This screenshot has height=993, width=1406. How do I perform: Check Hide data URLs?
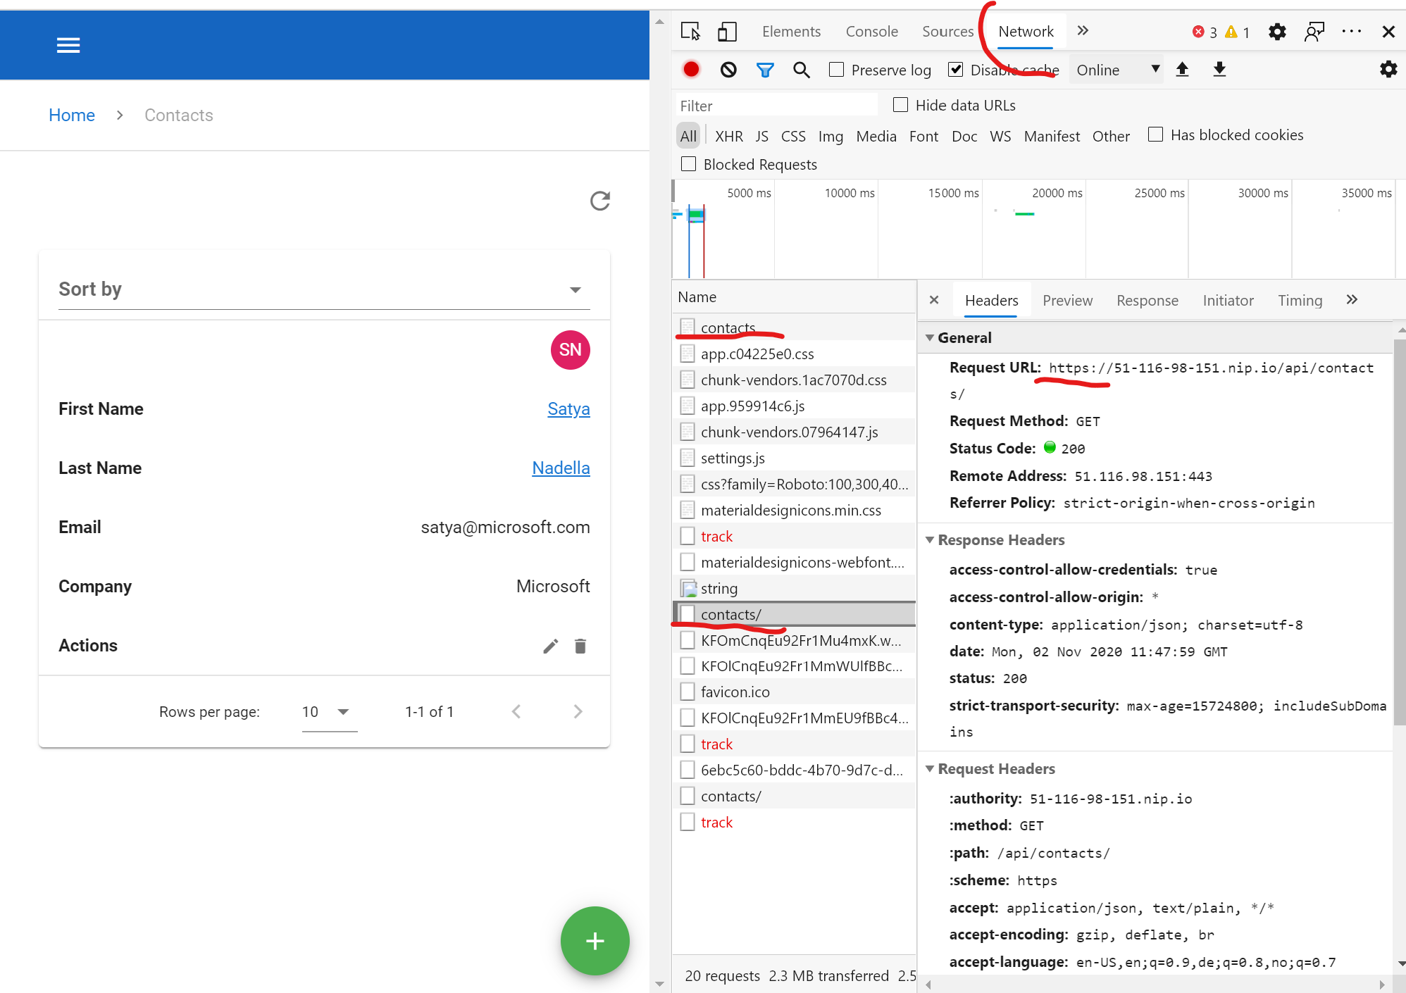[900, 105]
